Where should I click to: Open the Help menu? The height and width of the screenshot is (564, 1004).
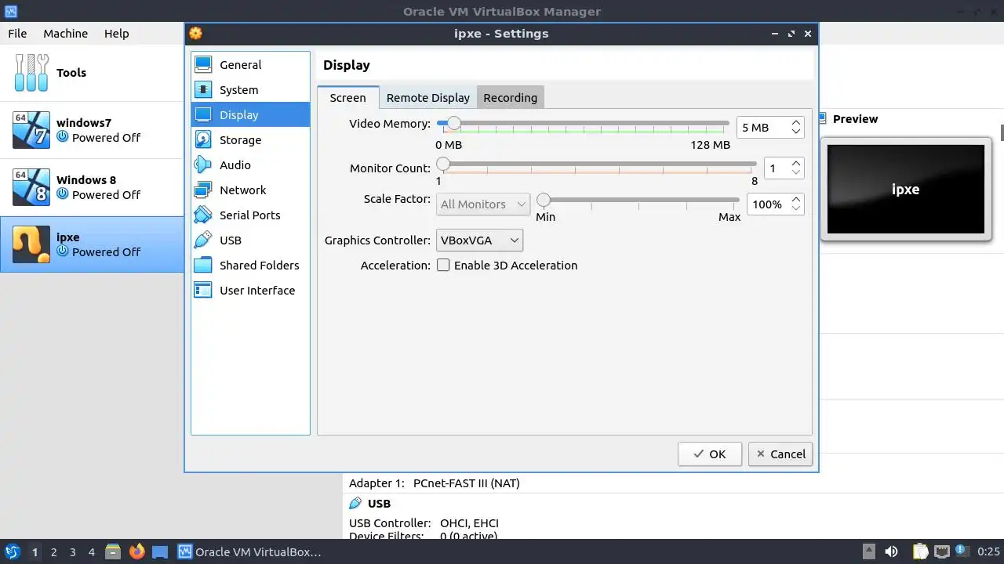(x=116, y=34)
